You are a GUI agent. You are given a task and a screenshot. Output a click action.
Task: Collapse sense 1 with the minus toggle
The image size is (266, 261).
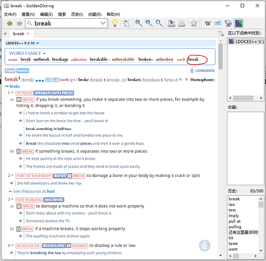click(x=13, y=92)
